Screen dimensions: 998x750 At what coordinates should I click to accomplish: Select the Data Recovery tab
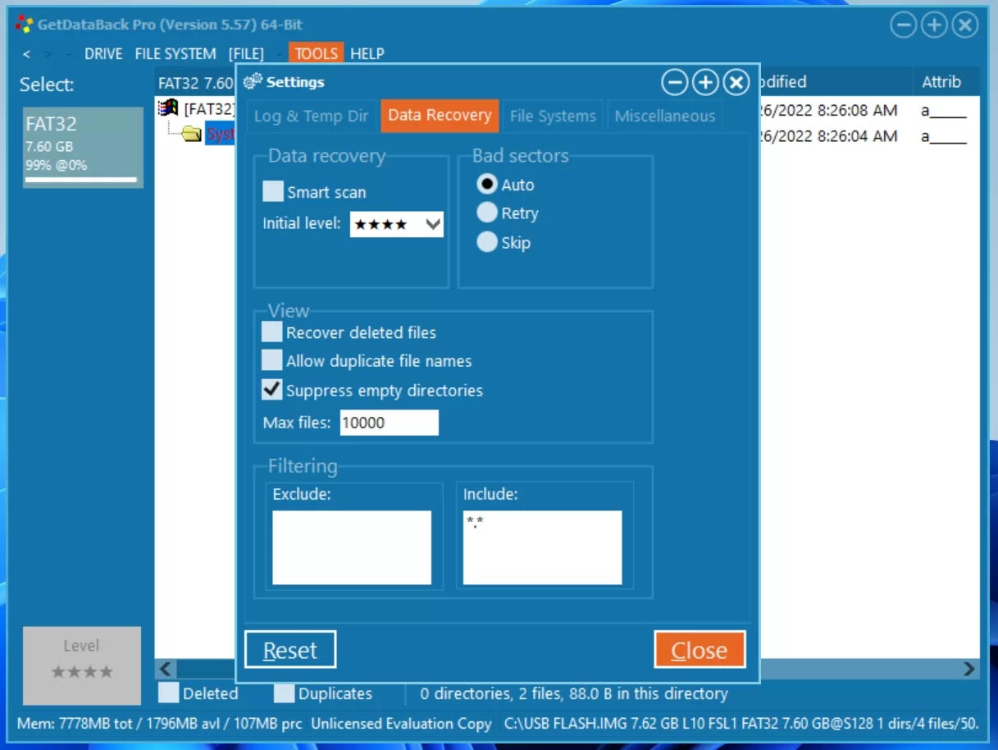[440, 116]
